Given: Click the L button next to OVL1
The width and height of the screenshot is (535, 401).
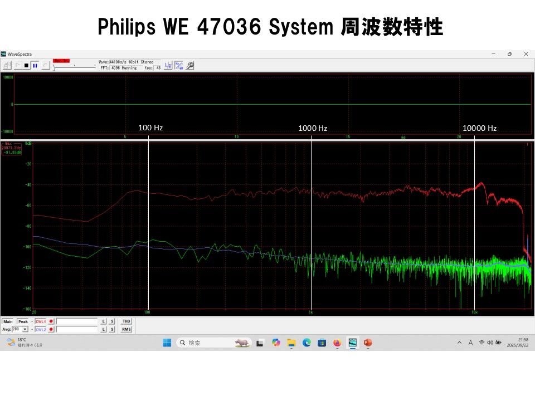Looking at the screenshot, I should tap(104, 321).
